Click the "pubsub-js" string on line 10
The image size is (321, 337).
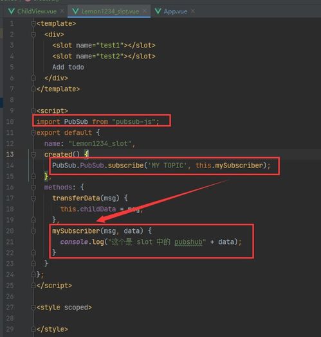(134, 122)
